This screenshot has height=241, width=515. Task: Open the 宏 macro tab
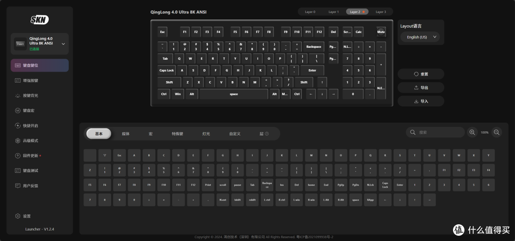point(150,134)
